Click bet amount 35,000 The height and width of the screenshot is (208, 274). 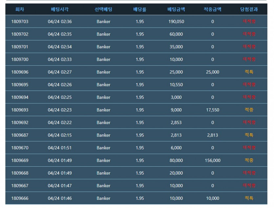[x=176, y=47]
